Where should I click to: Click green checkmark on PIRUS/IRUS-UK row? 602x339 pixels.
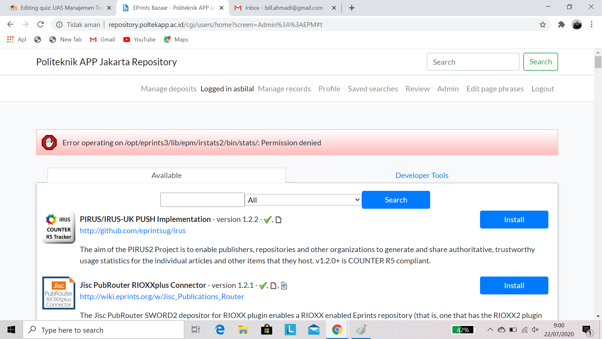[267, 220]
